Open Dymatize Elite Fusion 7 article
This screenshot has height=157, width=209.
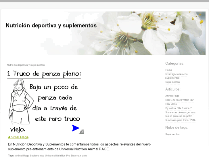click(179, 108)
